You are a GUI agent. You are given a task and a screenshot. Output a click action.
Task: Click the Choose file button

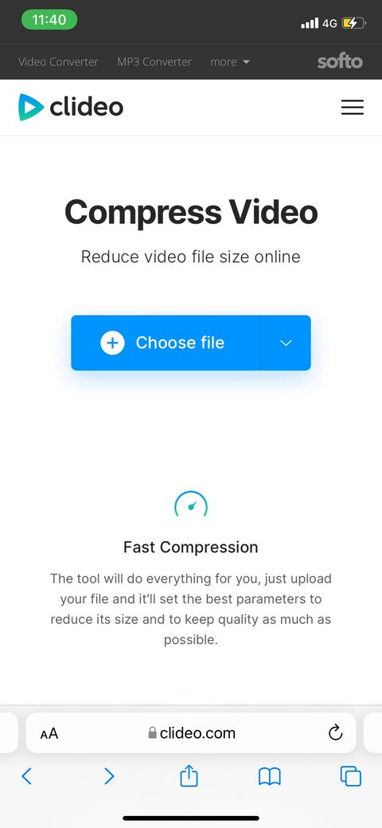[x=166, y=343]
